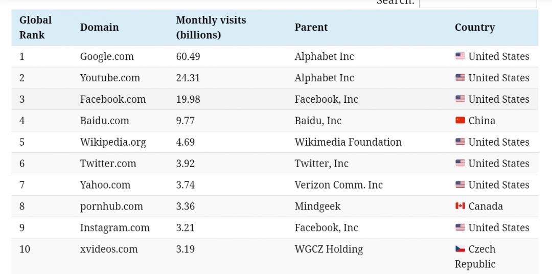Screen dimensions: 552x274
Task: Click the Verizon Comm. Inc cell
Action: pyautogui.click(x=338, y=185)
